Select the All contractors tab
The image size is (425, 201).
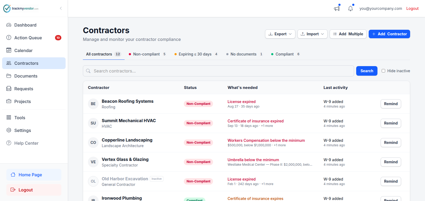[104, 54]
